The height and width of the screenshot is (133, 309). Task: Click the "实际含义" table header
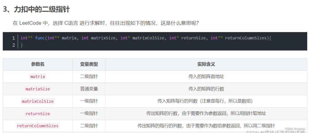206,64
